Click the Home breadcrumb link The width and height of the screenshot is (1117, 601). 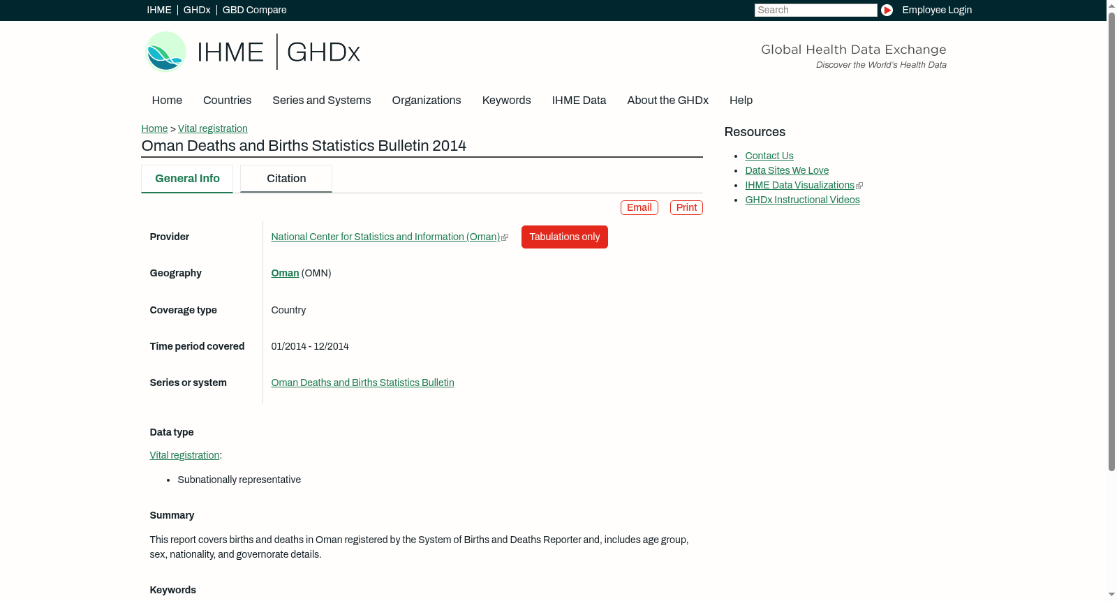coord(154,128)
